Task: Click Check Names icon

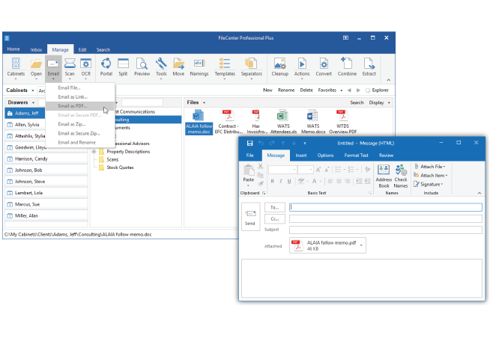Action: pyautogui.click(x=401, y=175)
